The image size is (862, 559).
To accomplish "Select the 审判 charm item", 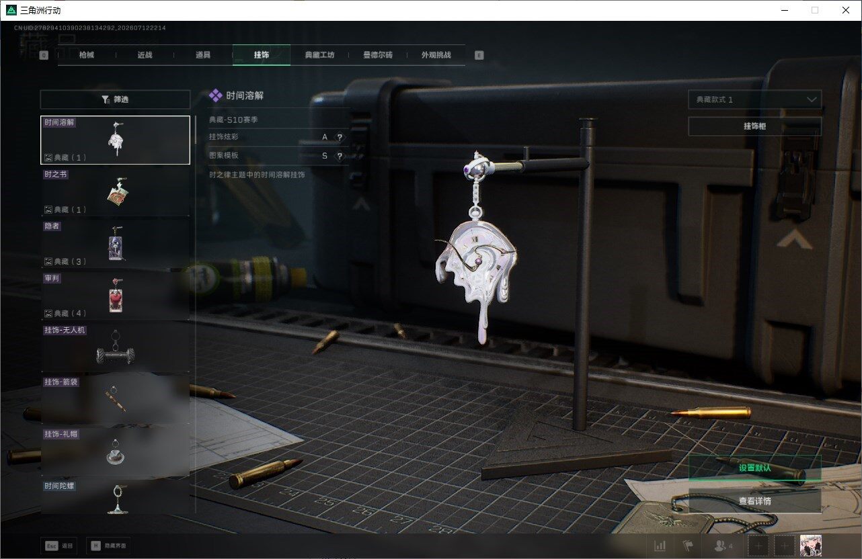I will pos(115,296).
